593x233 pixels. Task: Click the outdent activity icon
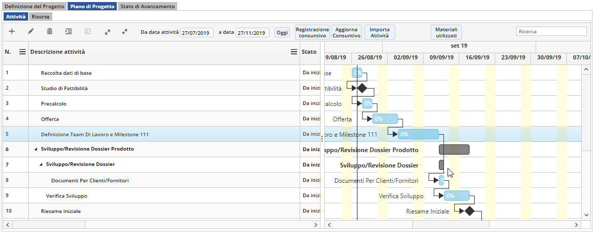click(88, 32)
